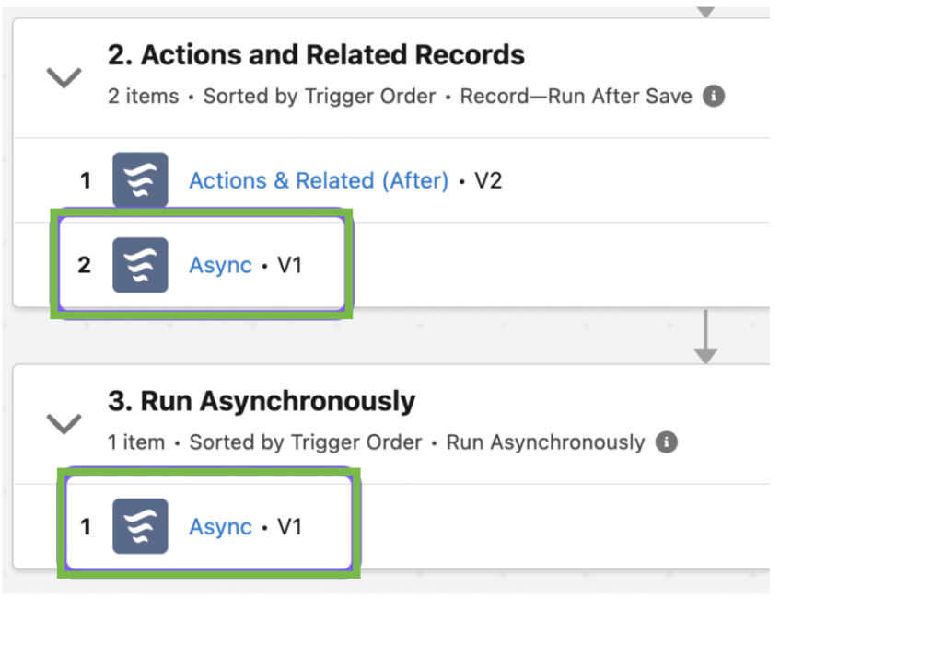Screen dimensions: 943x654
Task: Select the '3. Run Asynchronously' heading
Action: point(261,400)
